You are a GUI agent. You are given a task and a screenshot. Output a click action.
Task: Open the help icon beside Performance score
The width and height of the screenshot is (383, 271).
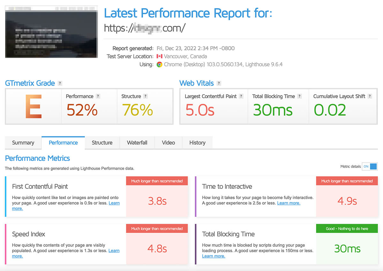98,96
